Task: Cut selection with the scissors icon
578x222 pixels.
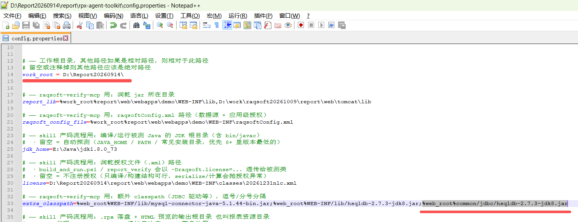Action: 79,25
